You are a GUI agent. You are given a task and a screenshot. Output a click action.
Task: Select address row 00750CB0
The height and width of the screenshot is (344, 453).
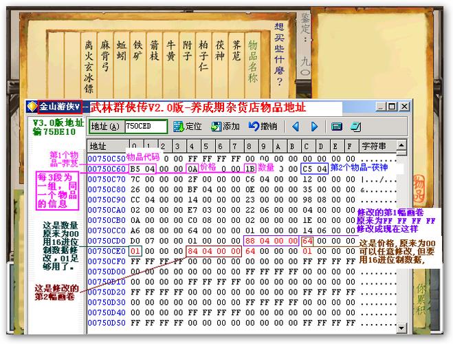pos(107,220)
